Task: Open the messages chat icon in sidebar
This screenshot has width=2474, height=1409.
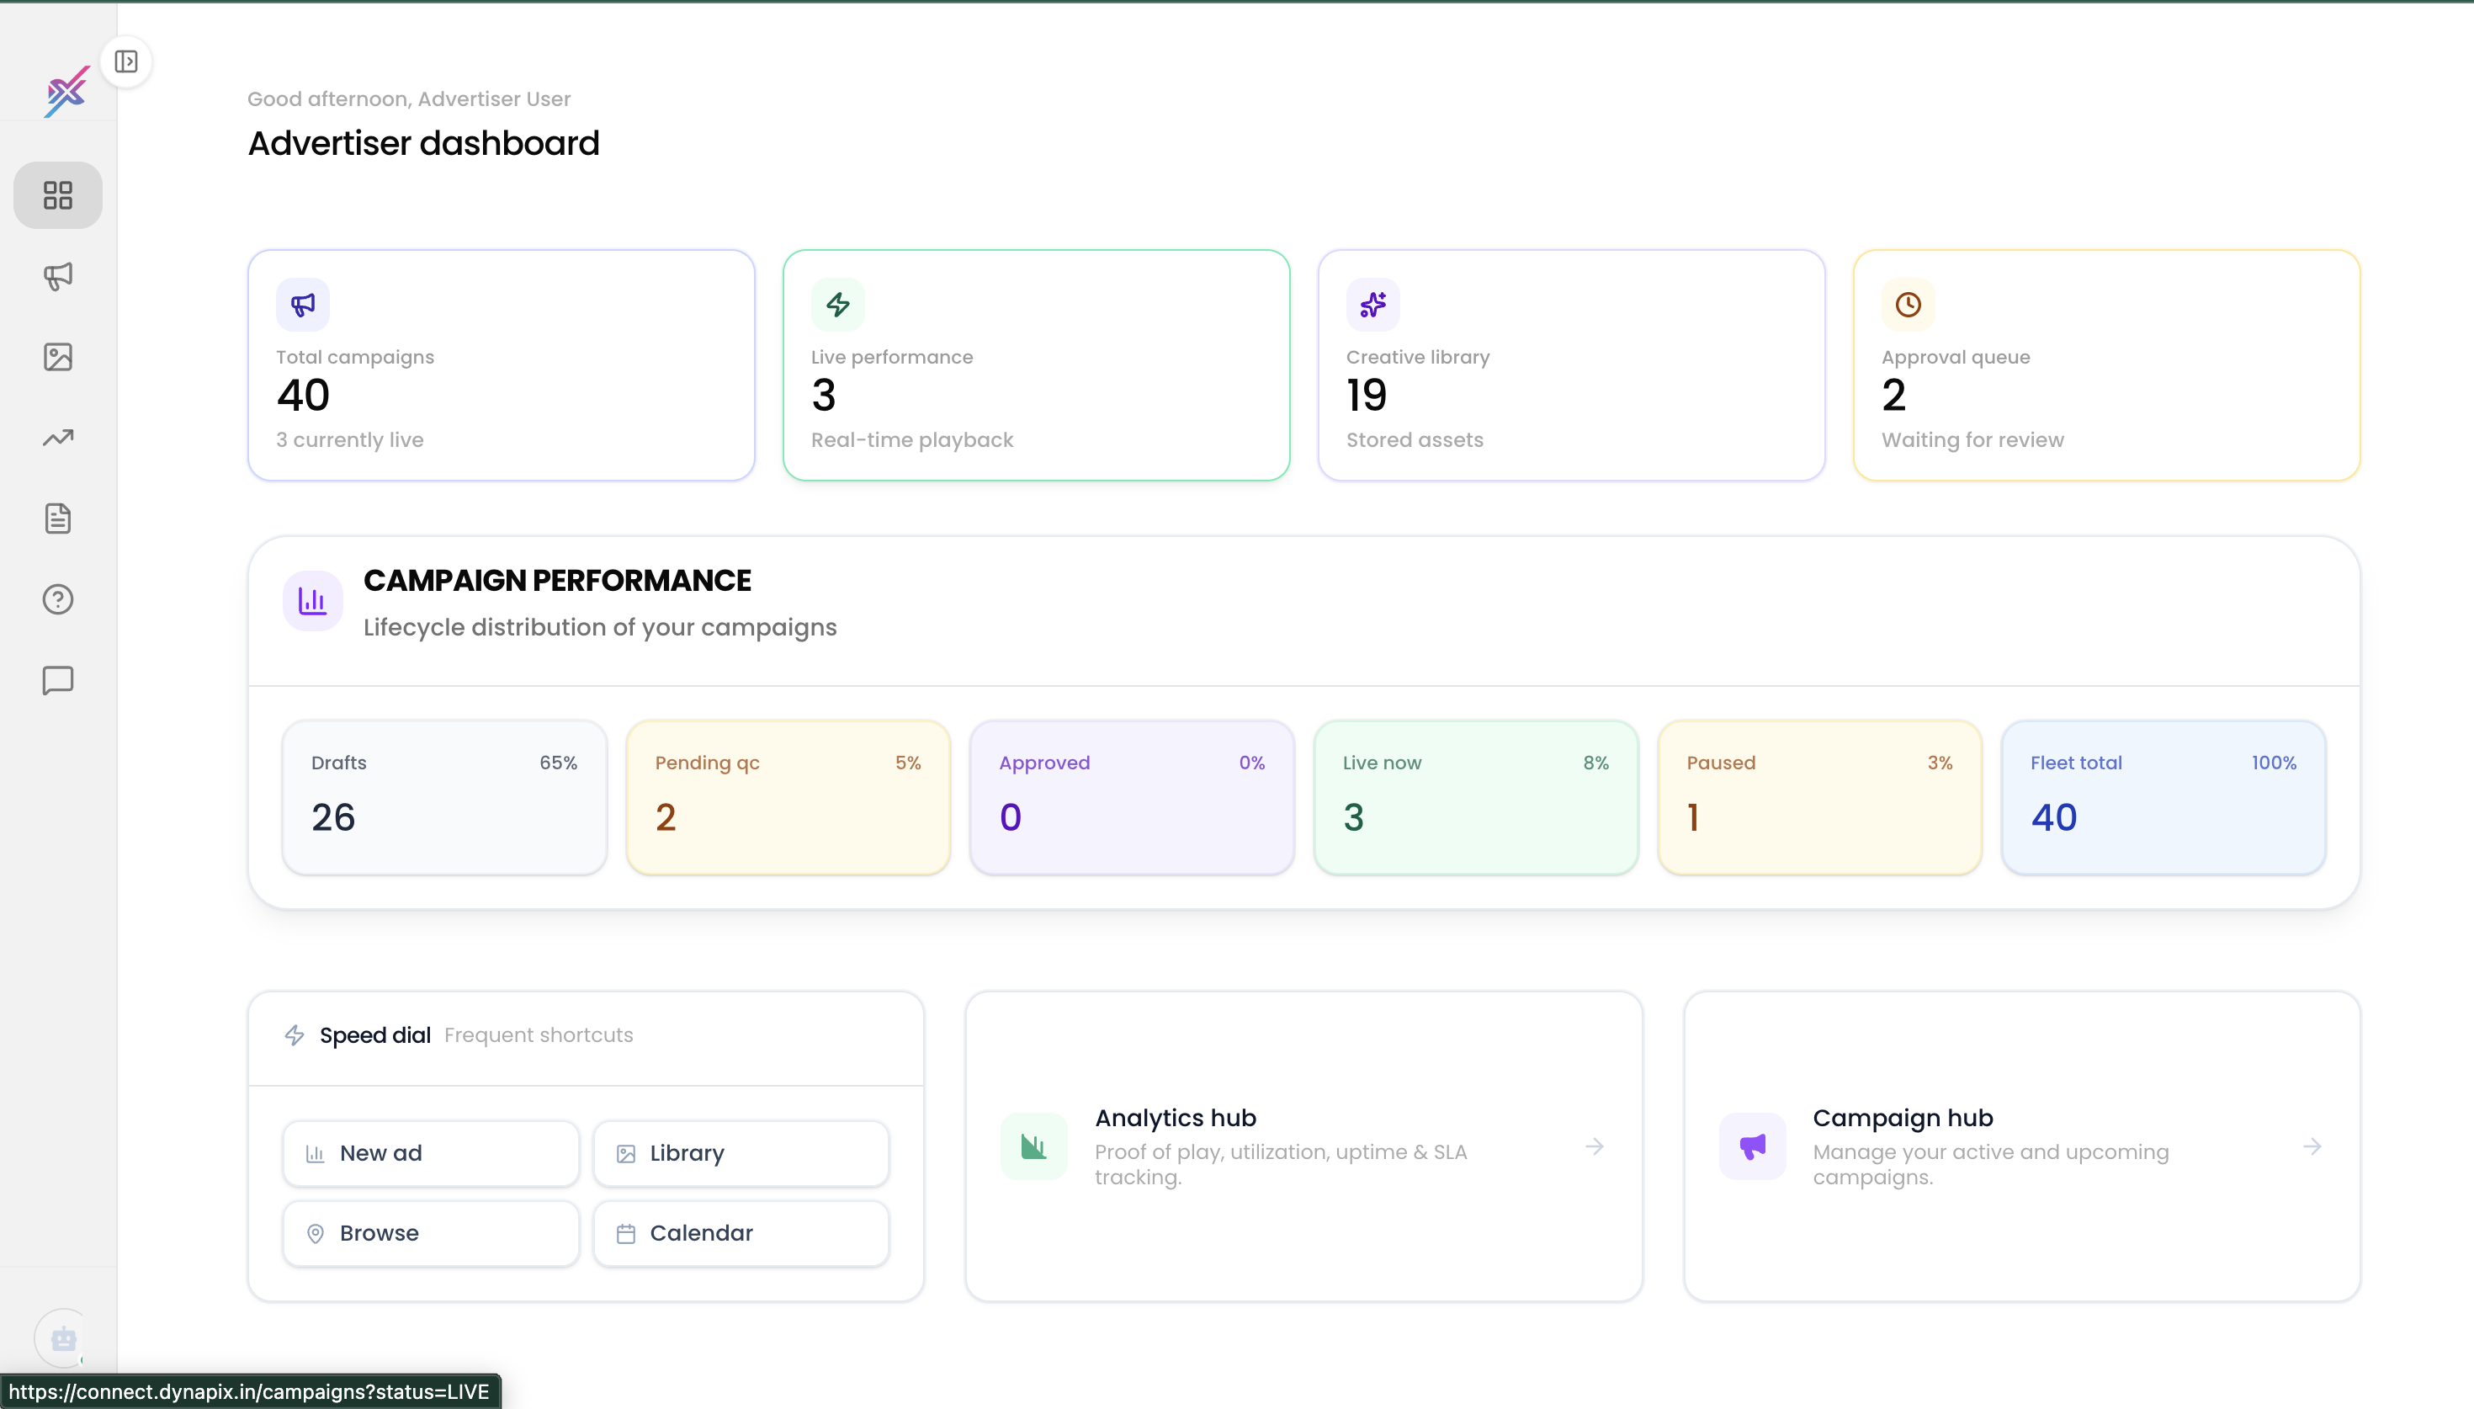Action: [58, 680]
